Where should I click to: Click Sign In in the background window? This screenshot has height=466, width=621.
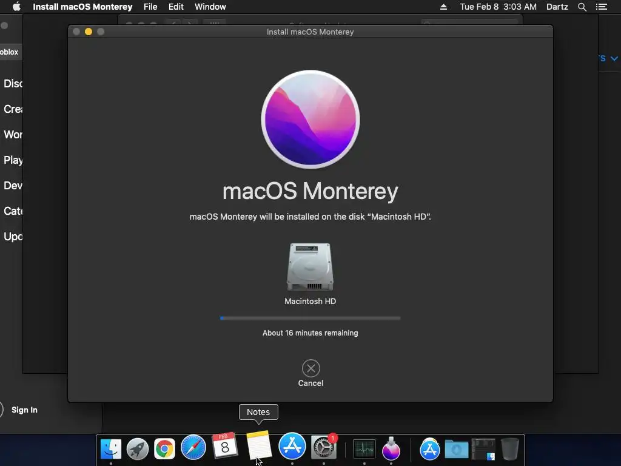(24, 410)
